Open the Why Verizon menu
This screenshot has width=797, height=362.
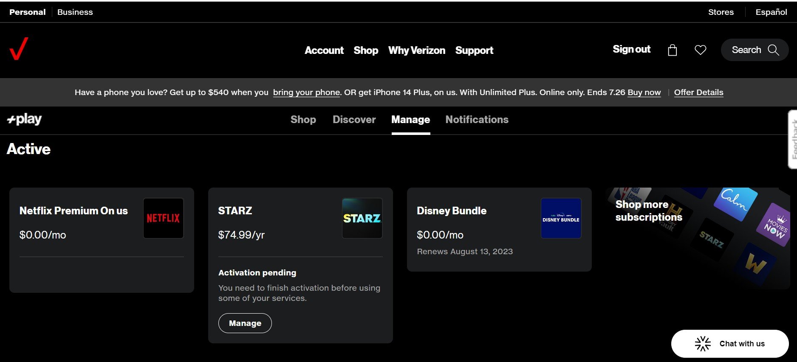coord(417,51)
